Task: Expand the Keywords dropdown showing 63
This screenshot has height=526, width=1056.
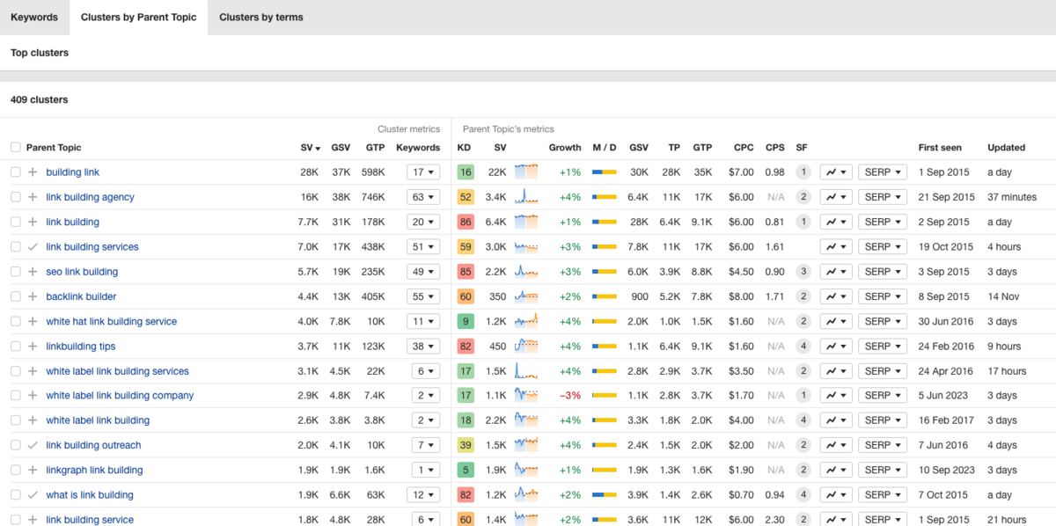Action: pyautogui.click(x=423, y=197)
